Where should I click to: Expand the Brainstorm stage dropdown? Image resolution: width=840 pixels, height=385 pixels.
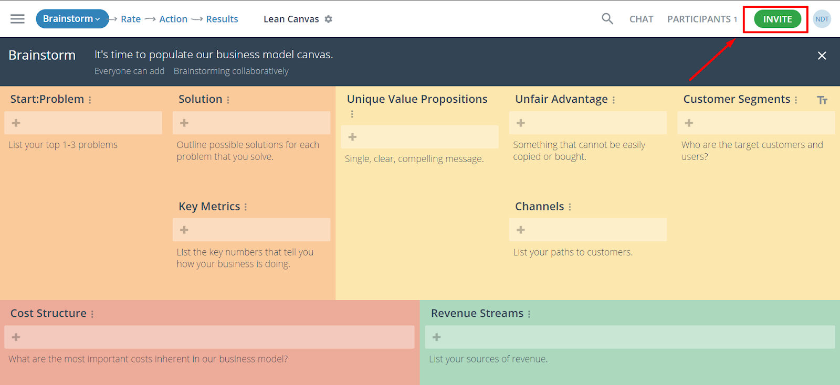tap(72, 19)
